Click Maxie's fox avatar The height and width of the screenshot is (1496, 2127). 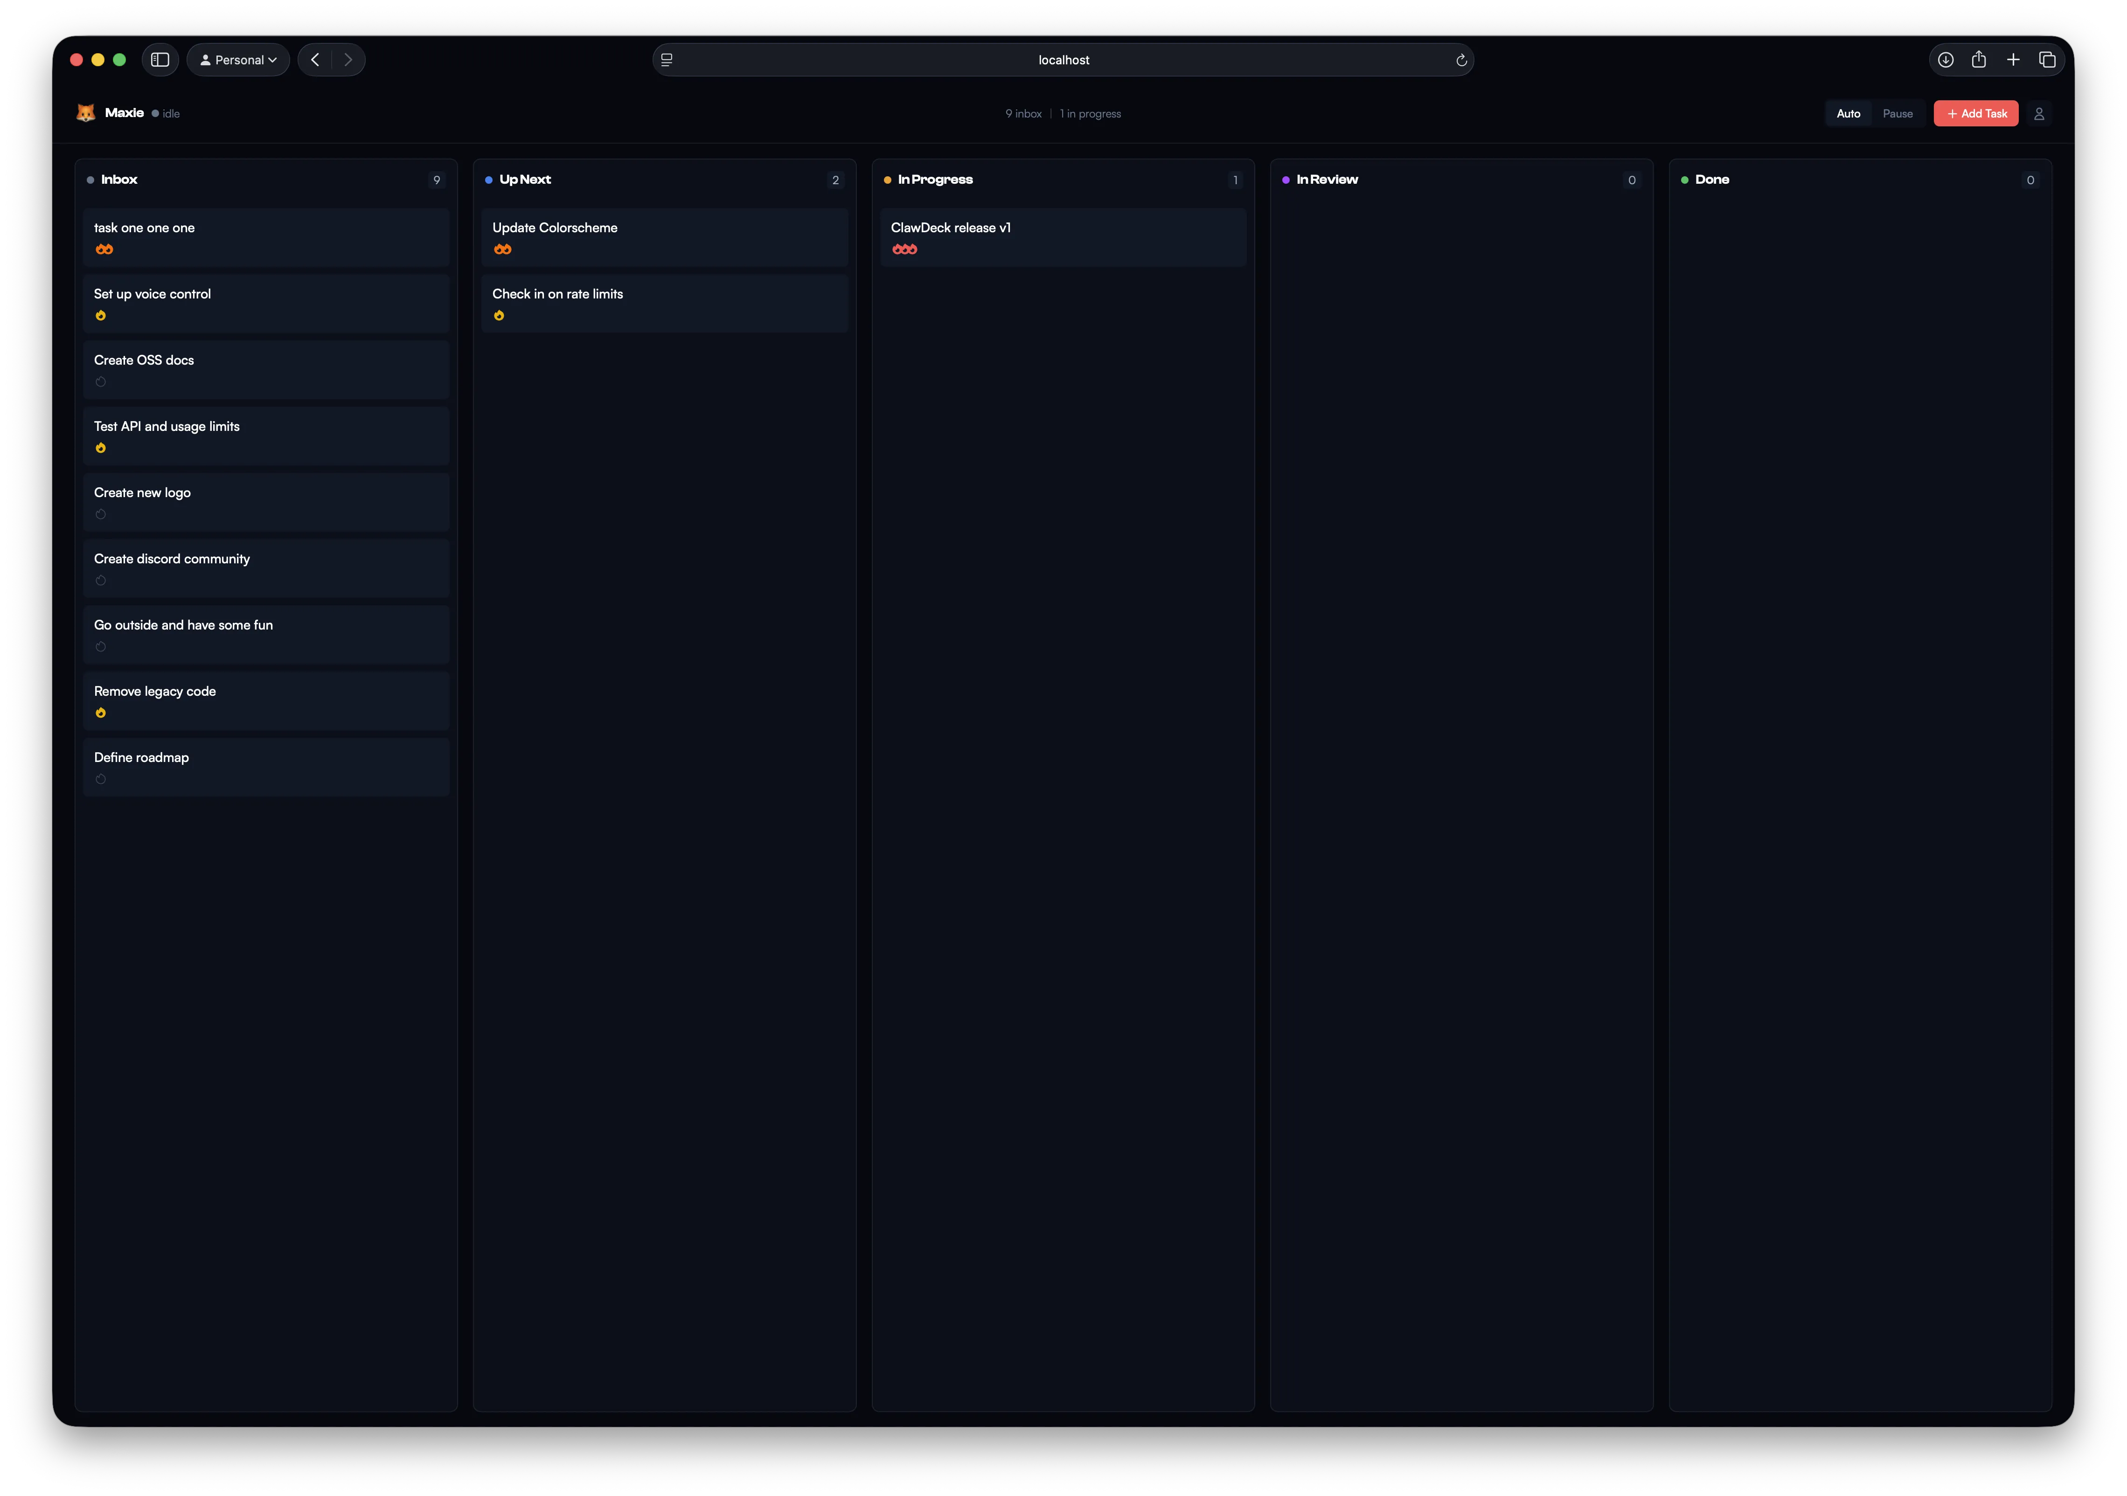86,112
